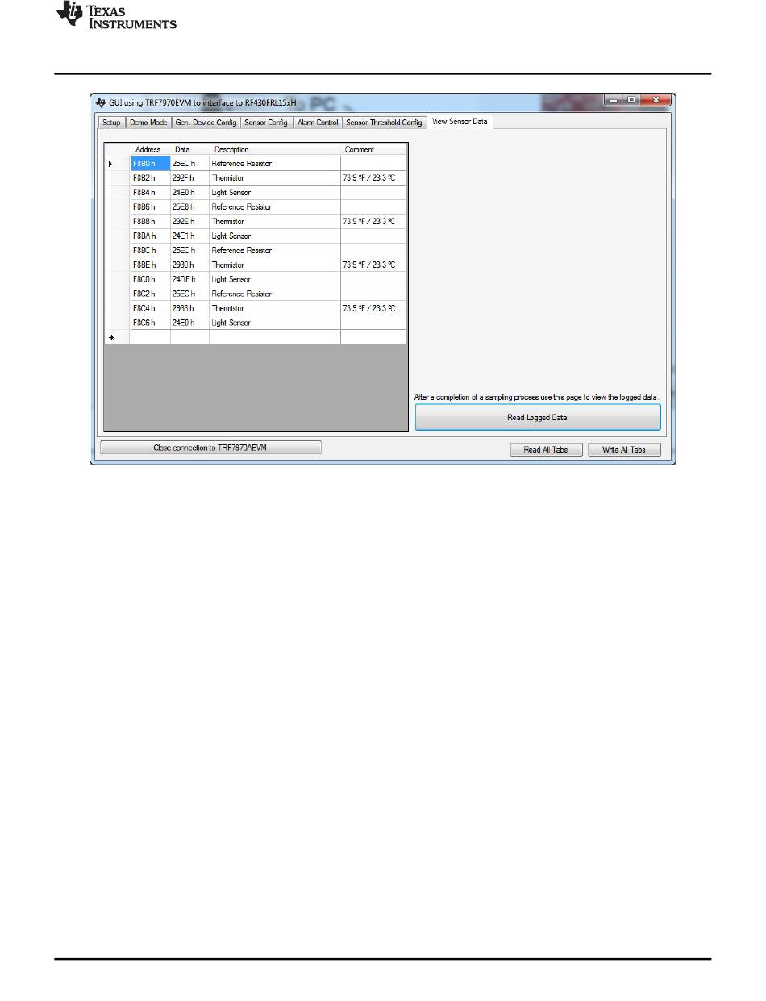The width and height of the screenshot is (766, 1001).
Task: Click the 25E8 h data cell
Action: click(x=189, y=207)
